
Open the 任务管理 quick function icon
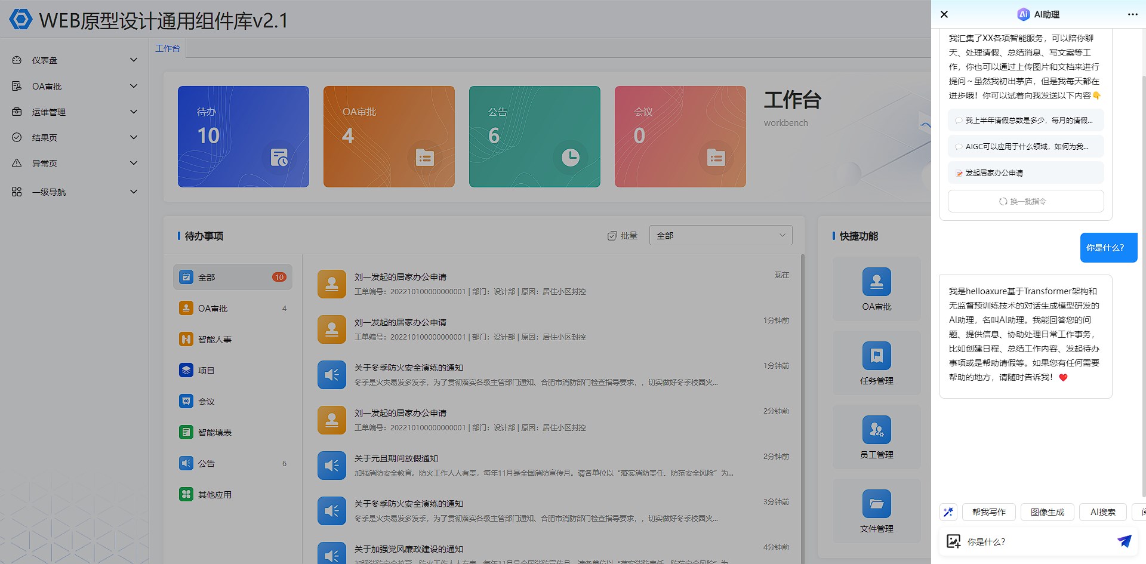tap(876, 356)
